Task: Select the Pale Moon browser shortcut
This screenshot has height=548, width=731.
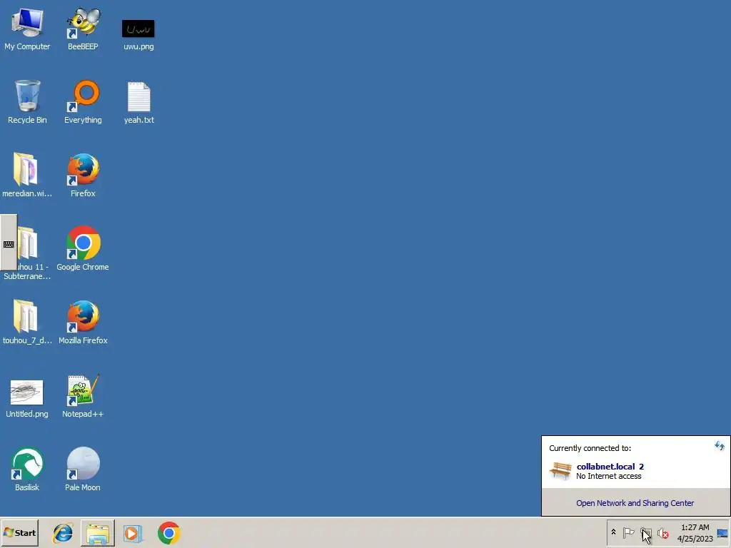Action: point(83,470)
